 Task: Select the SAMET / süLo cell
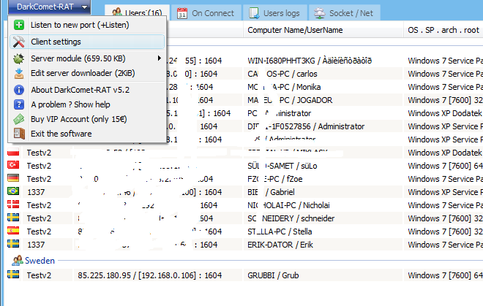tap(282, 166)
